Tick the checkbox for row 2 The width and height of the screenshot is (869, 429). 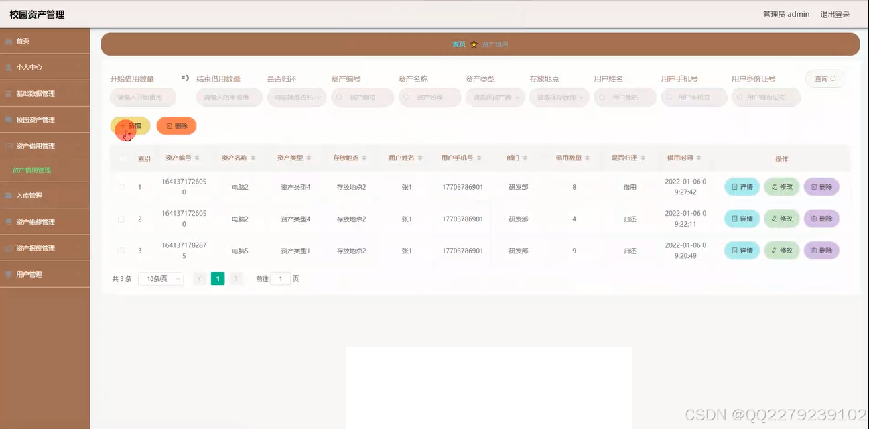[x=121, y=219]
